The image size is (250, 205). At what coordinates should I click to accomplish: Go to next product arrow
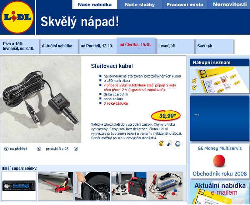(x=76, y=149)
